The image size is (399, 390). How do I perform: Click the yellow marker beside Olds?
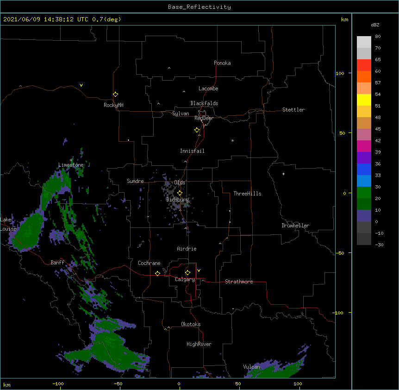point(180,193)
